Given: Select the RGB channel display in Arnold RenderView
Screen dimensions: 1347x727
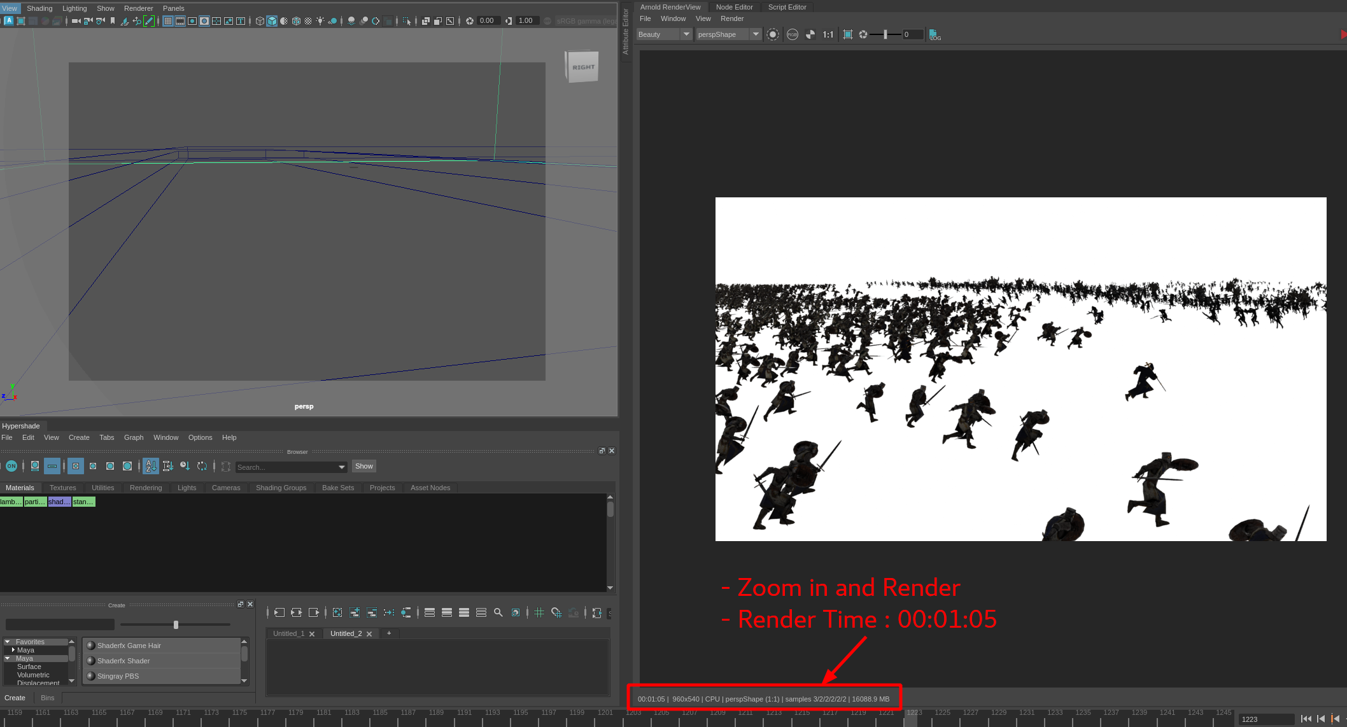Looking at the screenshot, I should tap(793, 34).
